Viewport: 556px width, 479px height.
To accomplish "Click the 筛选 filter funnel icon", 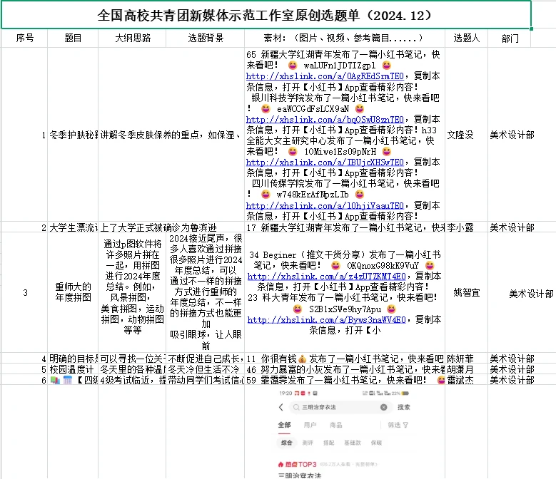I will 405,425.
